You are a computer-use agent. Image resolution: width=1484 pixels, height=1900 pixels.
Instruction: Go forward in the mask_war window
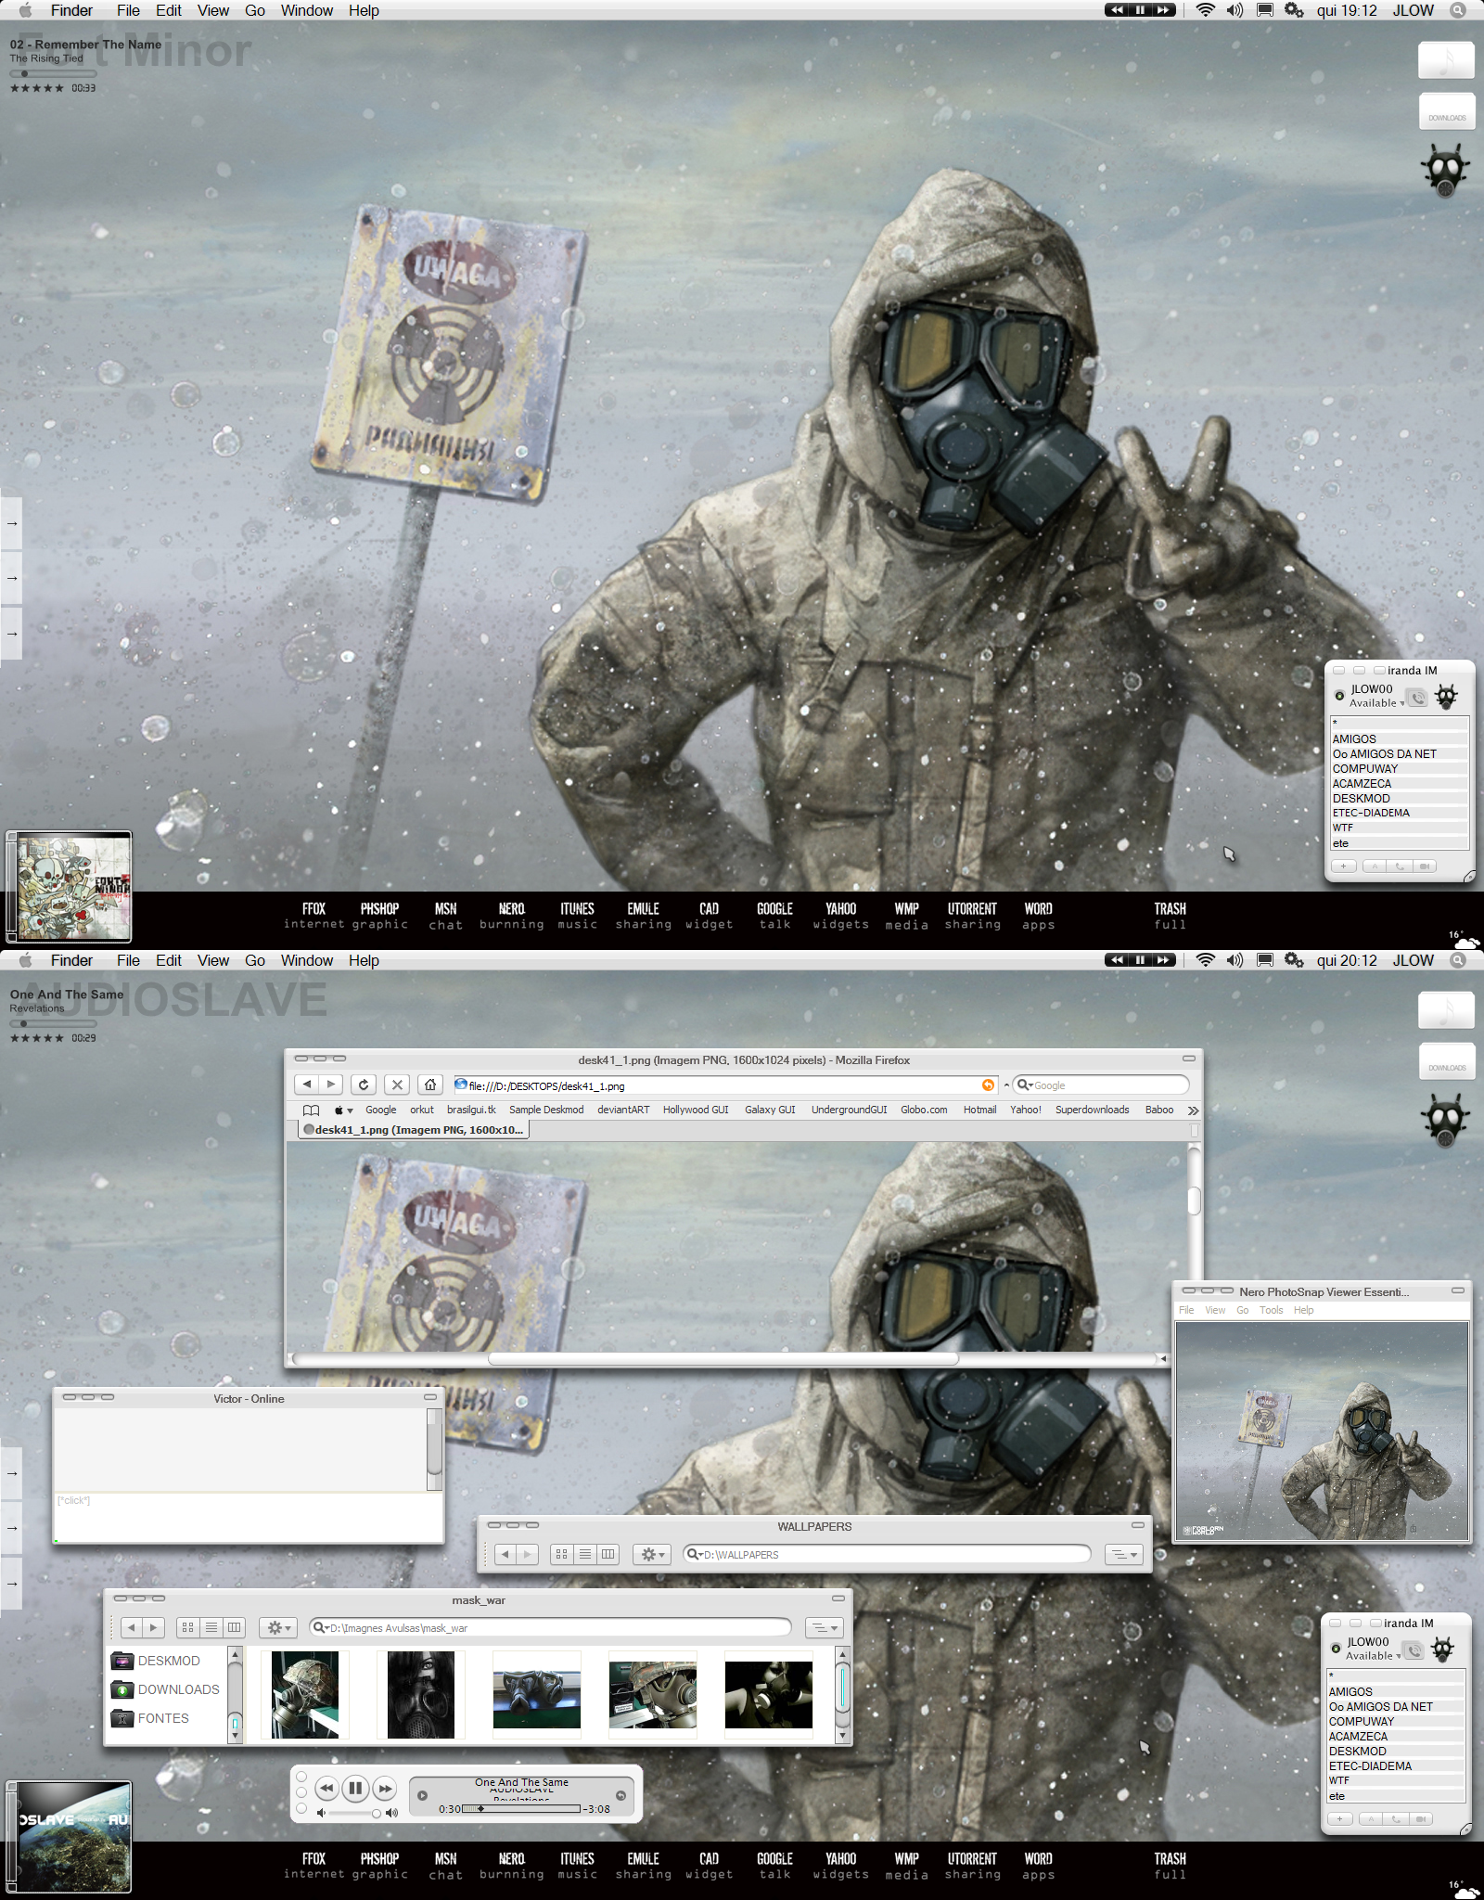(x=154, y=1627)
